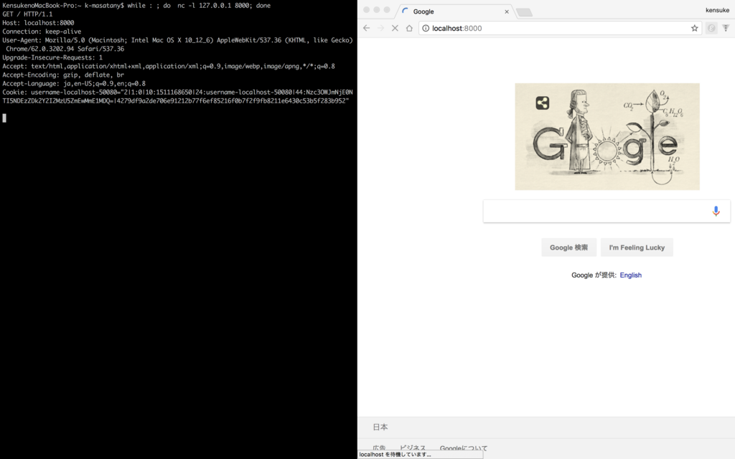This screenshot has width=735, height=459.
Task: Click the kensuke profile button
Action: click(x=717, y=10)
